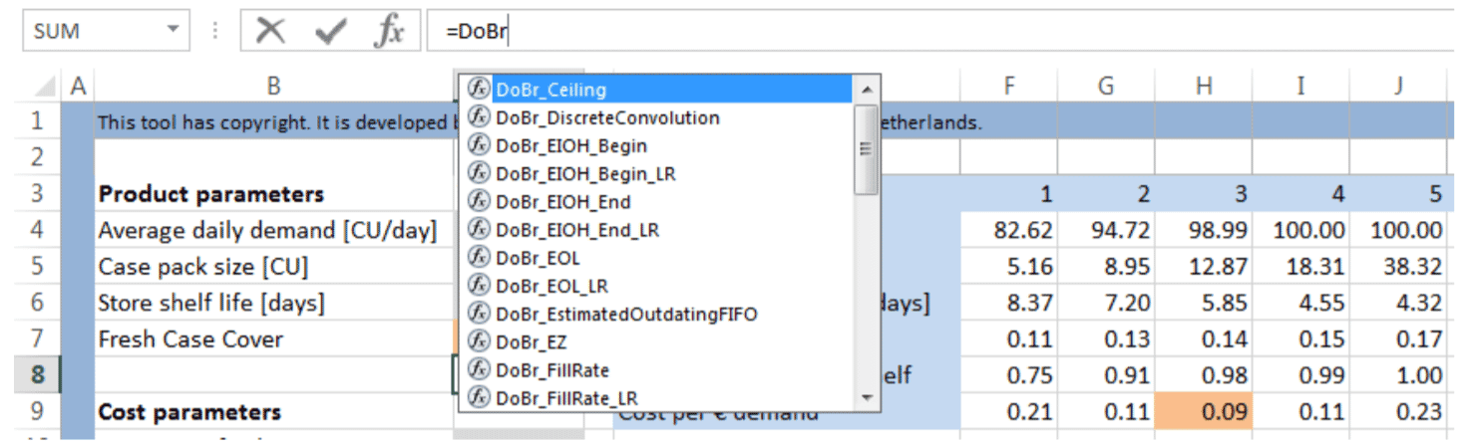Open the Insert Function fx dialog
1470x448 pixels.
(x=389, y=31)
